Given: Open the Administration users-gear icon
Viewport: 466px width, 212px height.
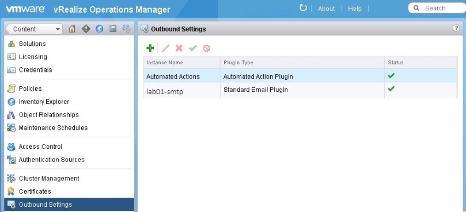Looking at the screenshot, I should coord(127,29).
